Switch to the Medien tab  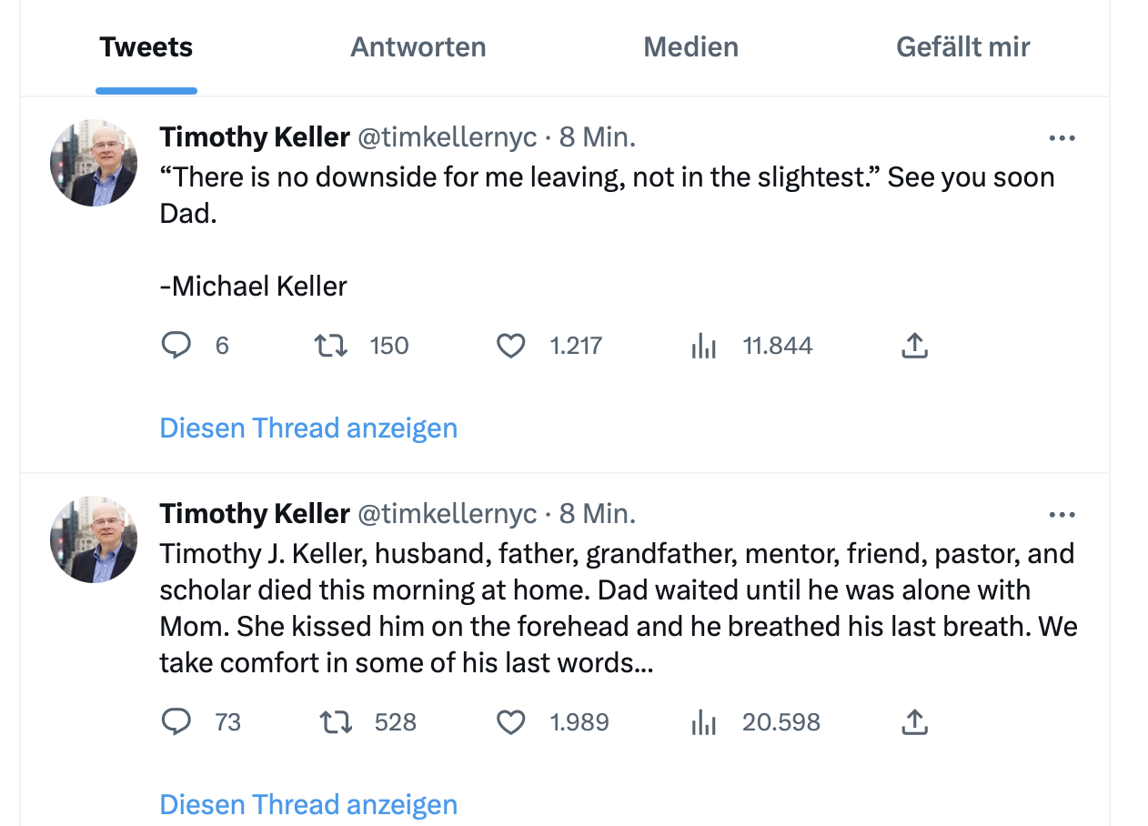tap(690, 47)
